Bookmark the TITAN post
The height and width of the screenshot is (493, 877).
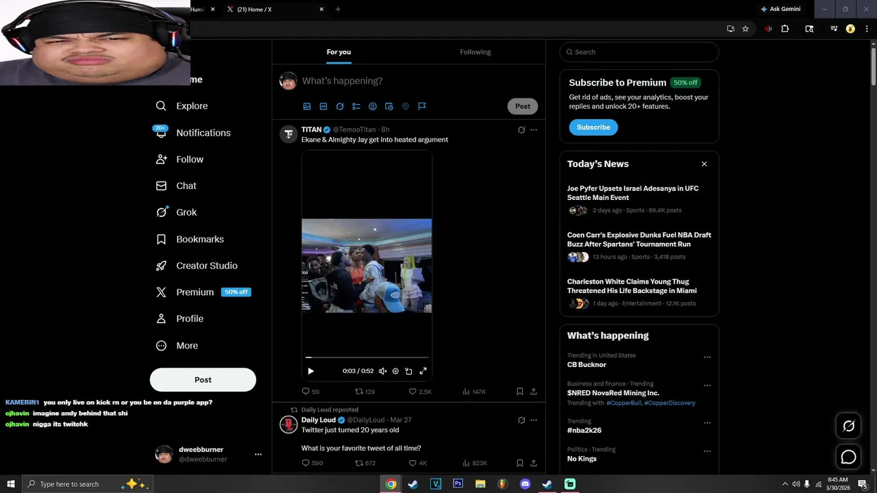520,392
